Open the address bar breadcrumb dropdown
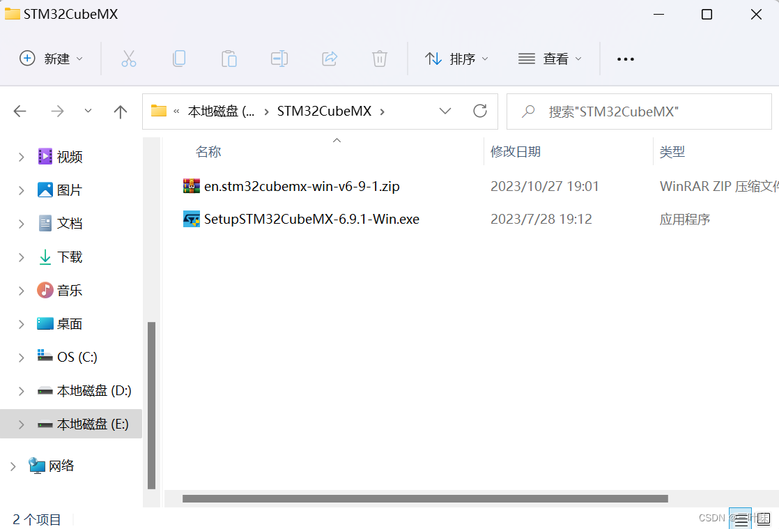The image size is (779, 529). click(x=445, y=111)
